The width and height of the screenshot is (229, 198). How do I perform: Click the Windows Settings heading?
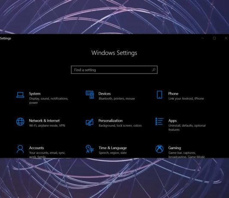(x=114, y=53)
